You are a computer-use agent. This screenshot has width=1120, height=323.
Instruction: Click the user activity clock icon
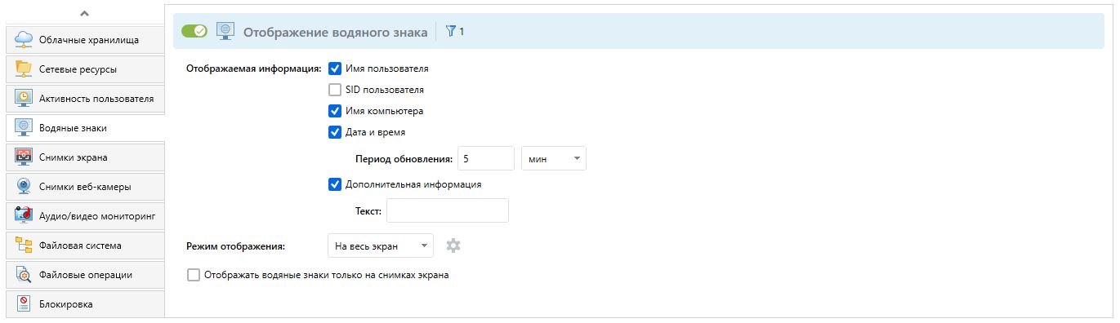24,98
